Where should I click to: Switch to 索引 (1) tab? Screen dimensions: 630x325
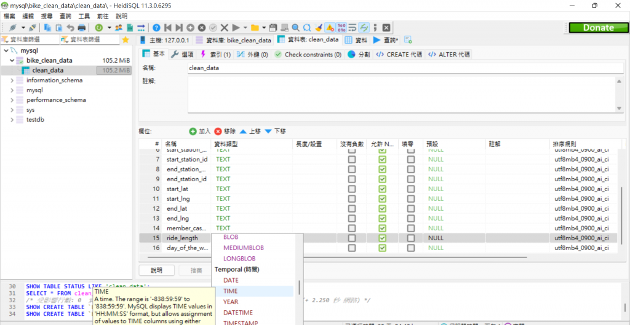215,55
